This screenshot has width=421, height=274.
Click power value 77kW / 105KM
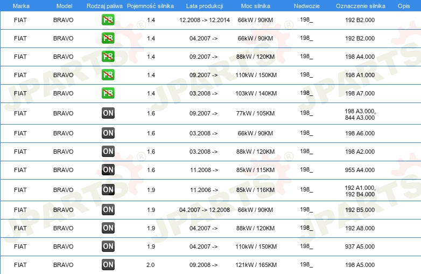click(x=255, y=113)
